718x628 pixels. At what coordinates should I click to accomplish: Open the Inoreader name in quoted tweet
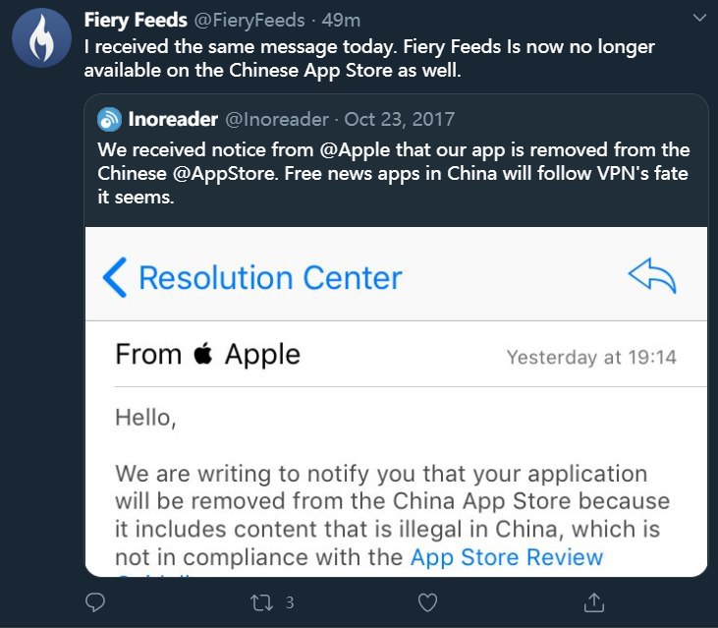[x=173, y=120]
